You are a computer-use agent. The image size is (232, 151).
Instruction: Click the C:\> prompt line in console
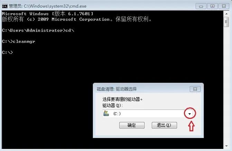tap(7, 53)
